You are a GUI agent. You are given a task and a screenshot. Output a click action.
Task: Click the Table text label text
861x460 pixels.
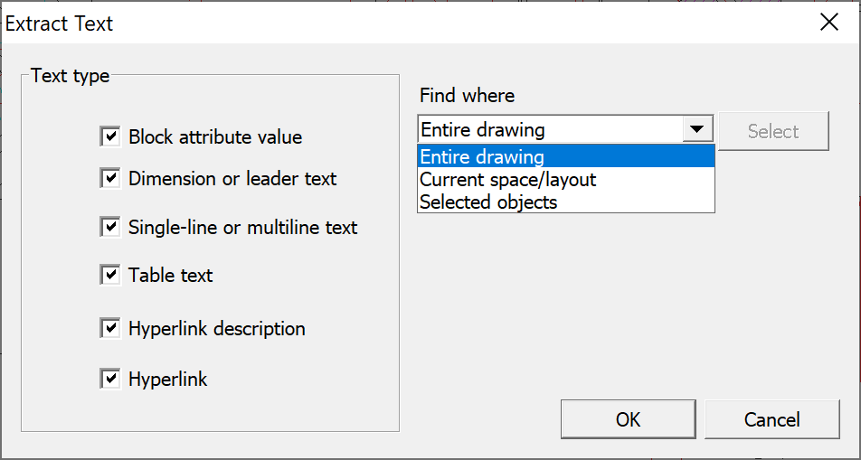[171, 275]
